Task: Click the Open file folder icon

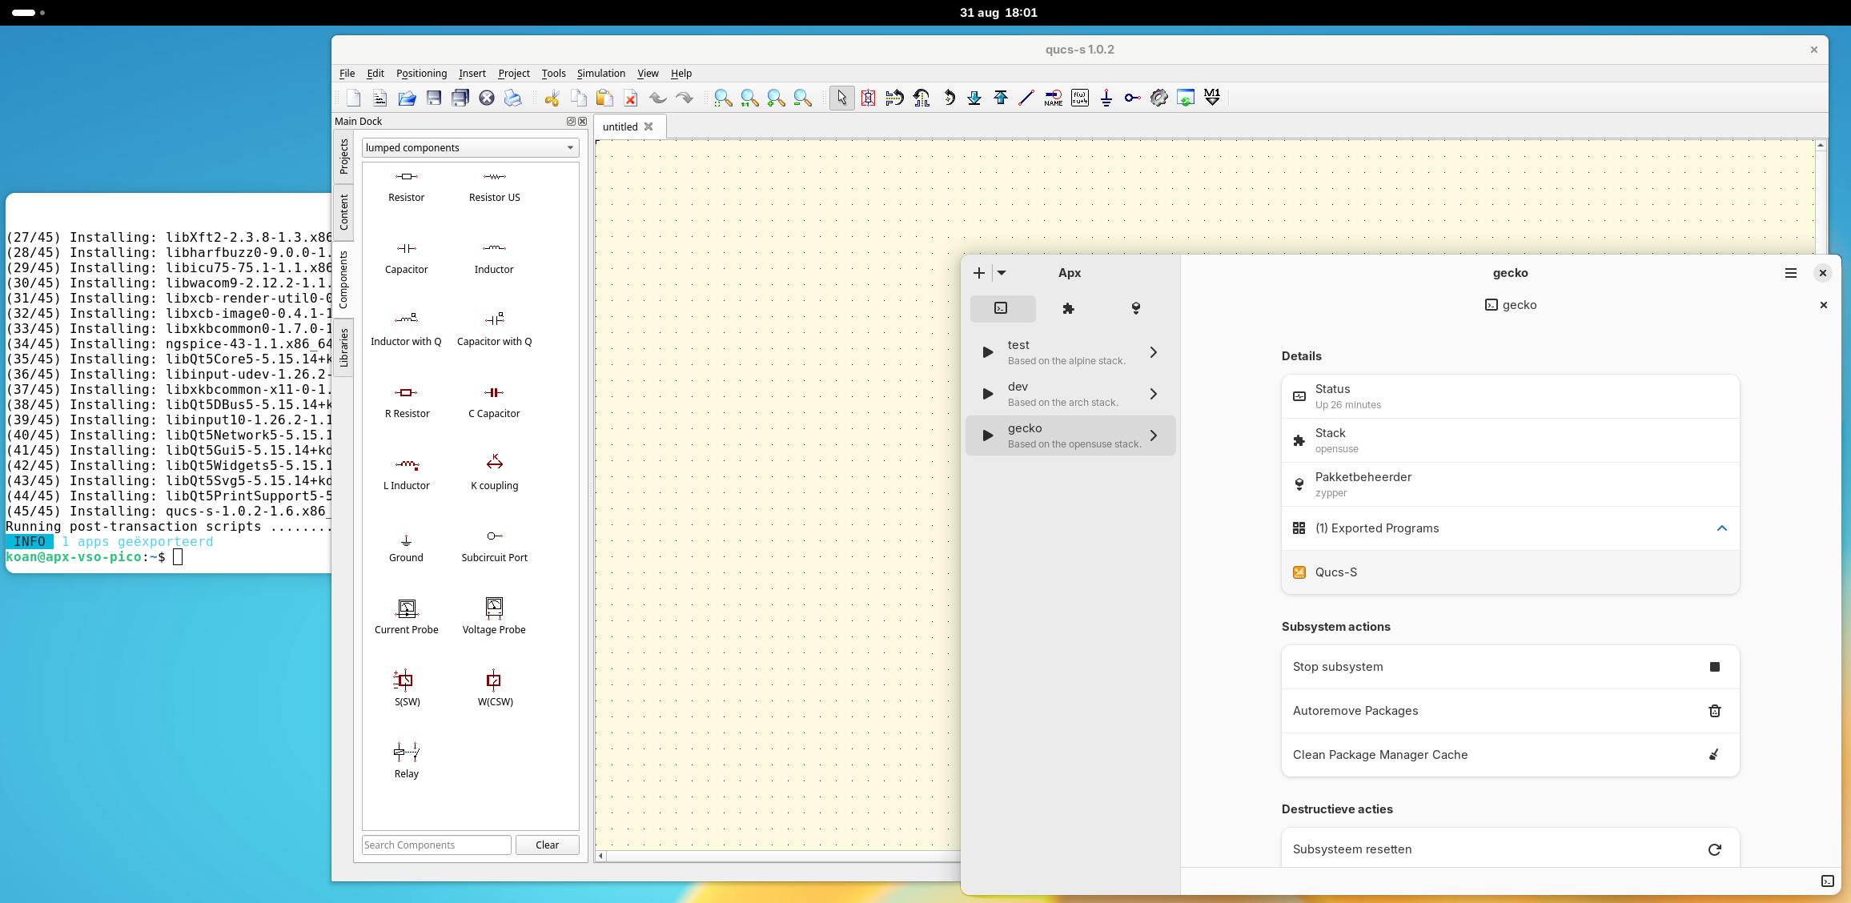Action: click(407, 98)
